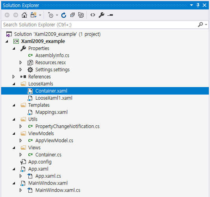Image resolution: width=210 pixels, height=197 pixels.
Task: Click the App.xaml.cs code-behind icon
Action: (x=30, y=176)
